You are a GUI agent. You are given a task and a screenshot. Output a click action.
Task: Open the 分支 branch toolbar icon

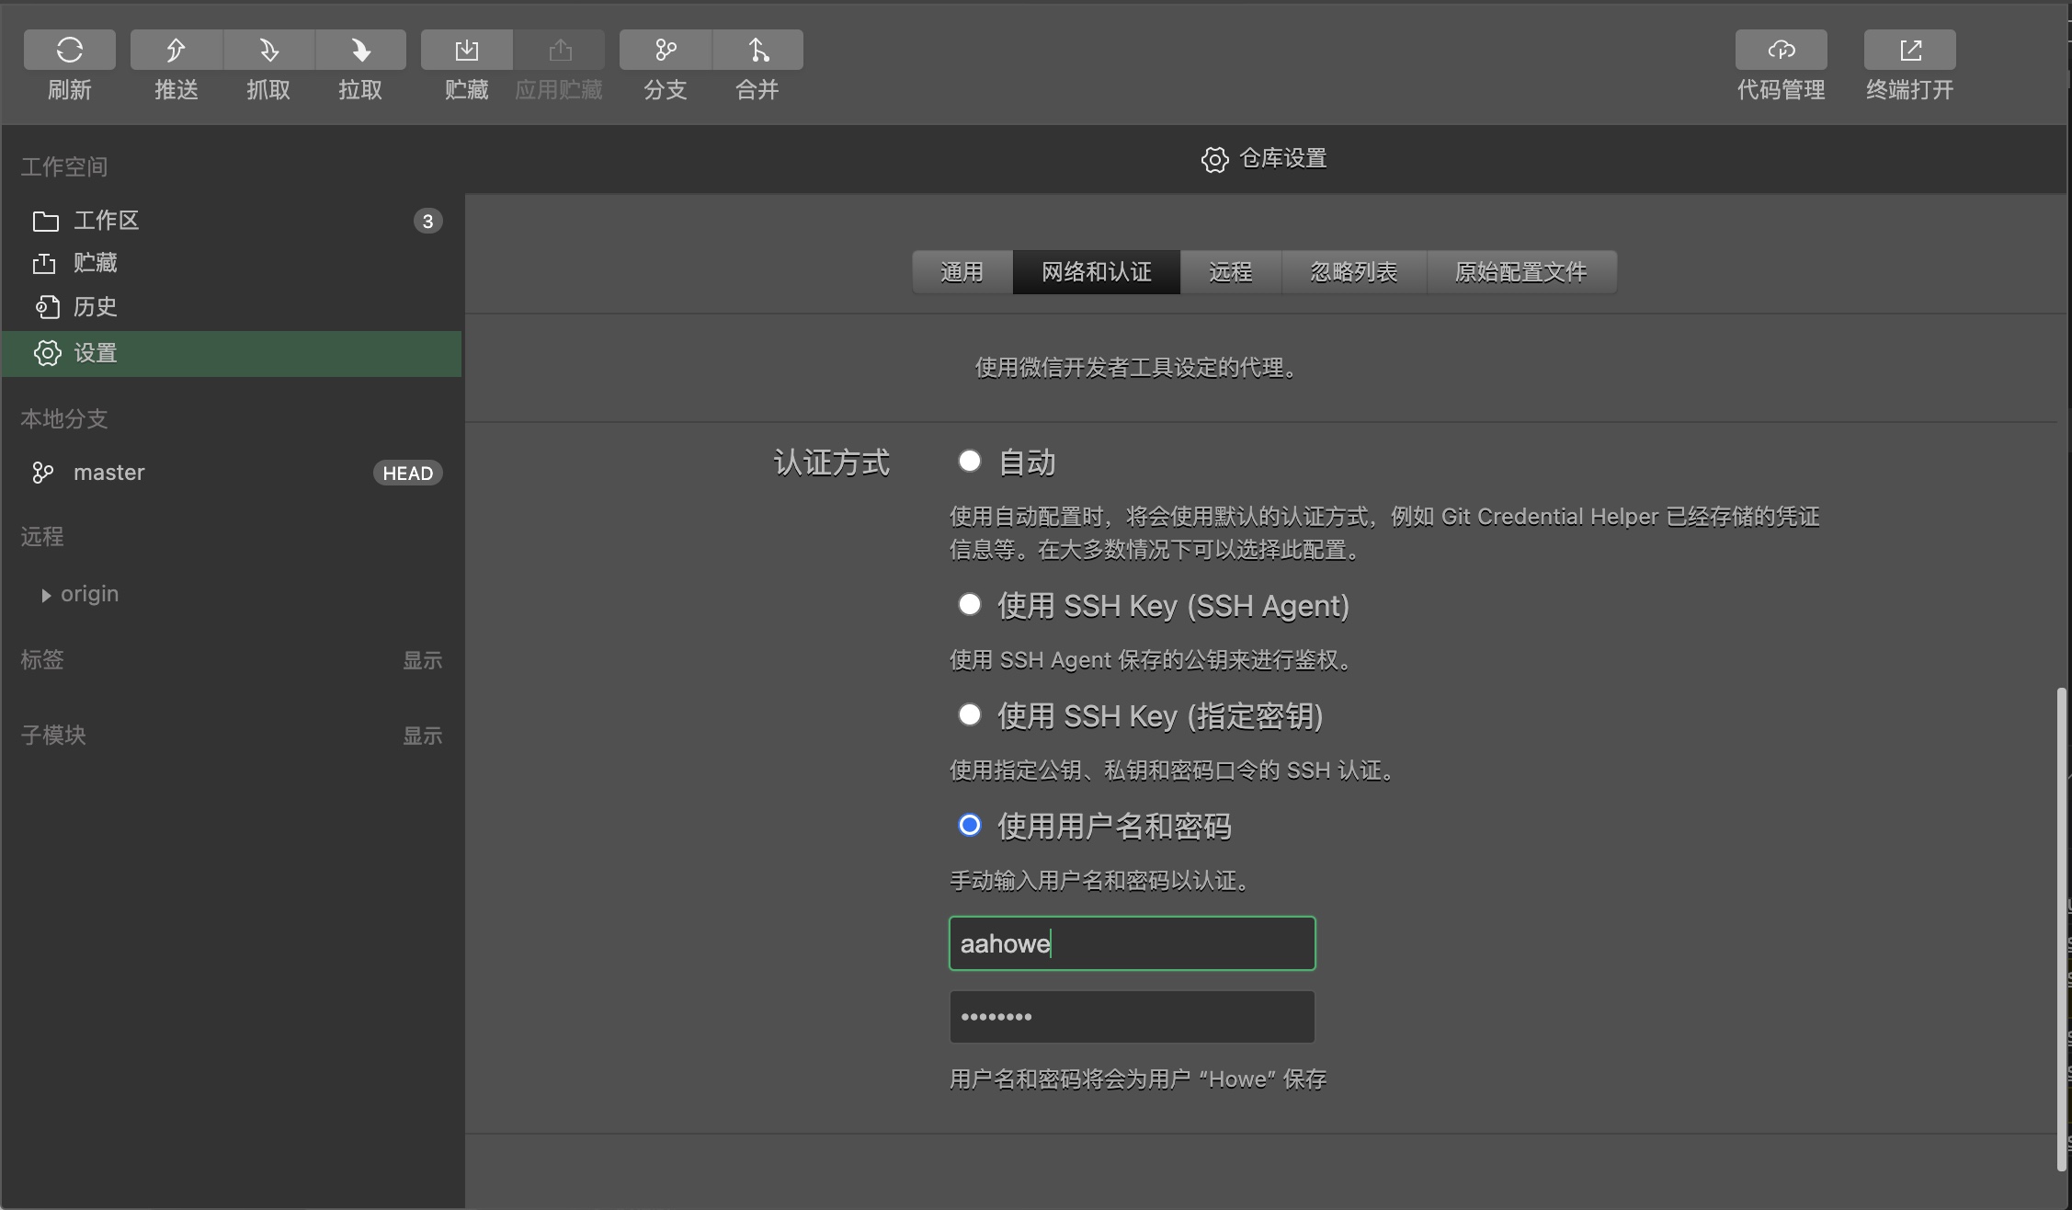coord(666,50)
